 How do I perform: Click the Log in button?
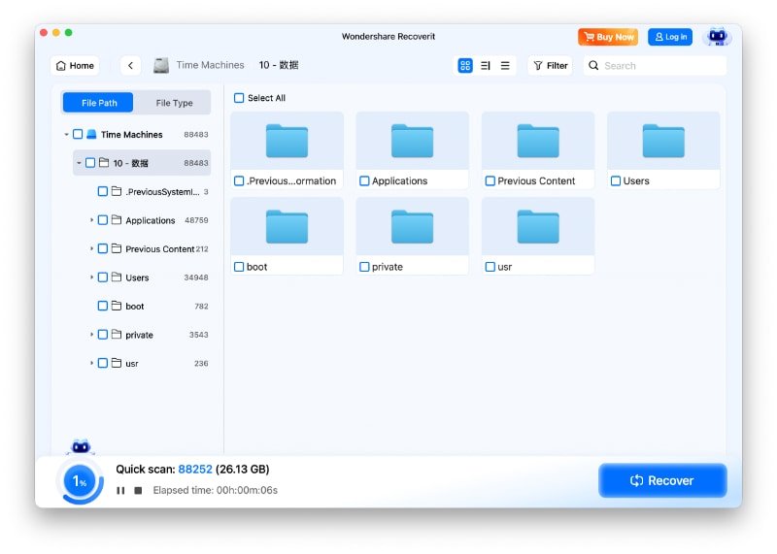pyautogui.click(x=670, y=37)
